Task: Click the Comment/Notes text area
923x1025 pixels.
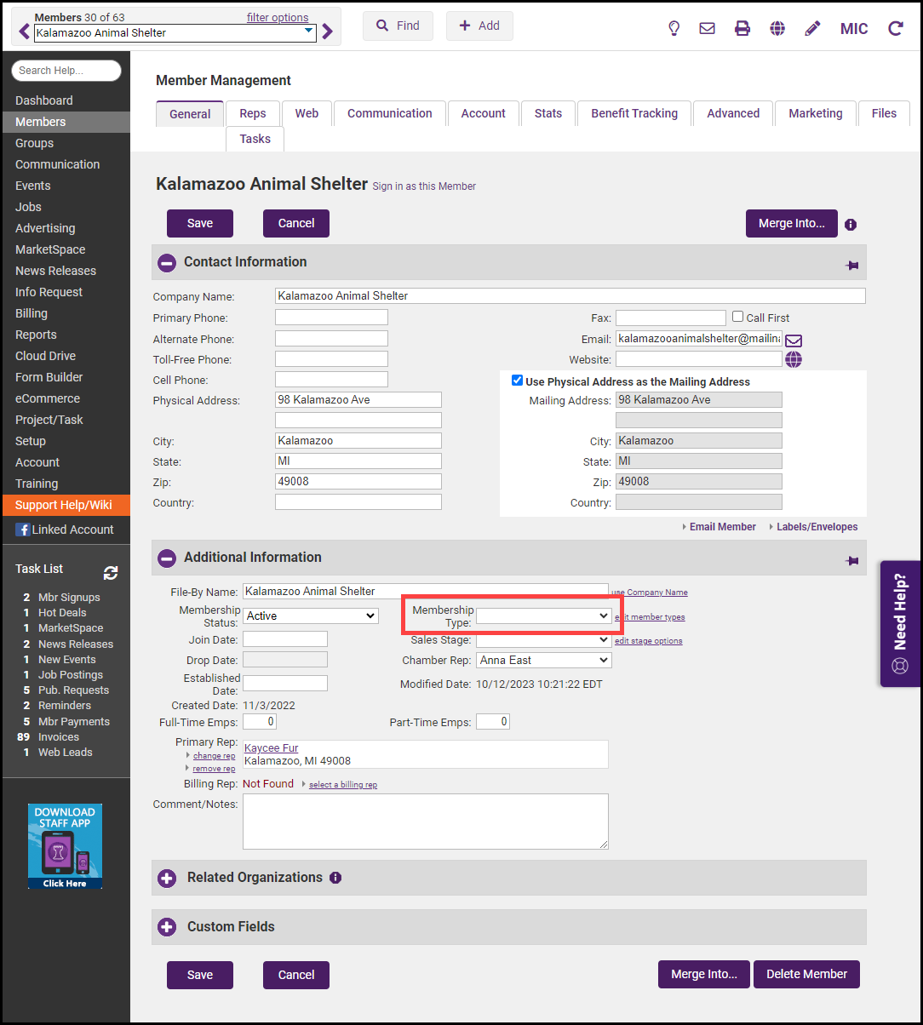Action: pos(425,822)
